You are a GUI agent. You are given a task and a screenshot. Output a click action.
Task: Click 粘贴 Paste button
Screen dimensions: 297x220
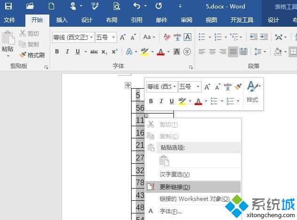[x=8, y=44]
